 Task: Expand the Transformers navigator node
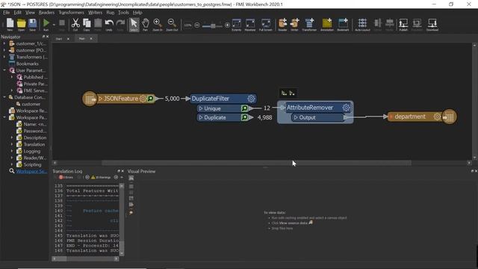4,57
